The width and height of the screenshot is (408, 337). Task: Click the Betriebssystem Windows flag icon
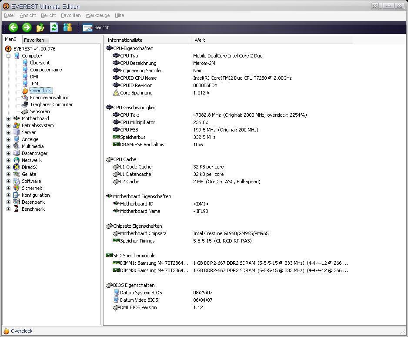point(17,125)
